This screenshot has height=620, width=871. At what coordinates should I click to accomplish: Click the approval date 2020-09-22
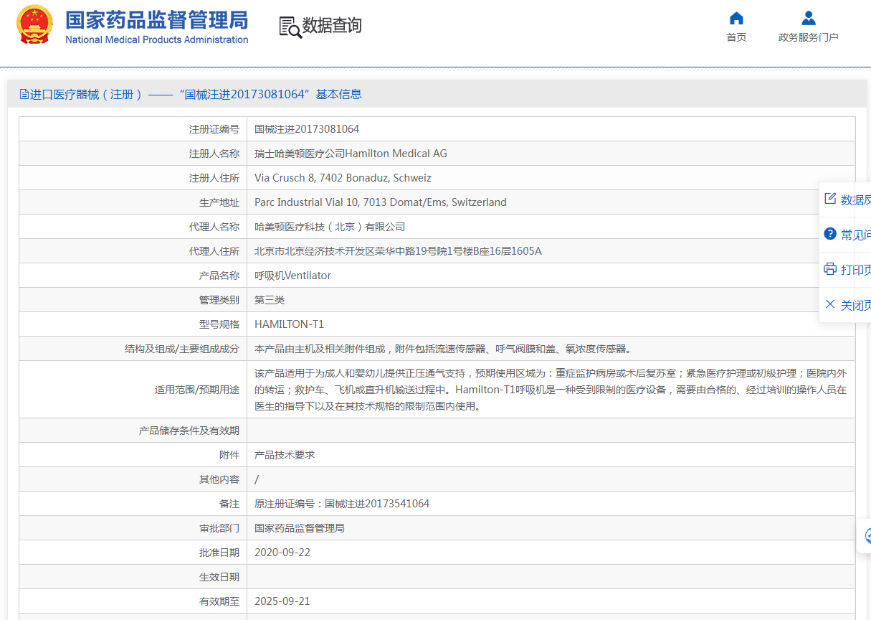(282, 553)
